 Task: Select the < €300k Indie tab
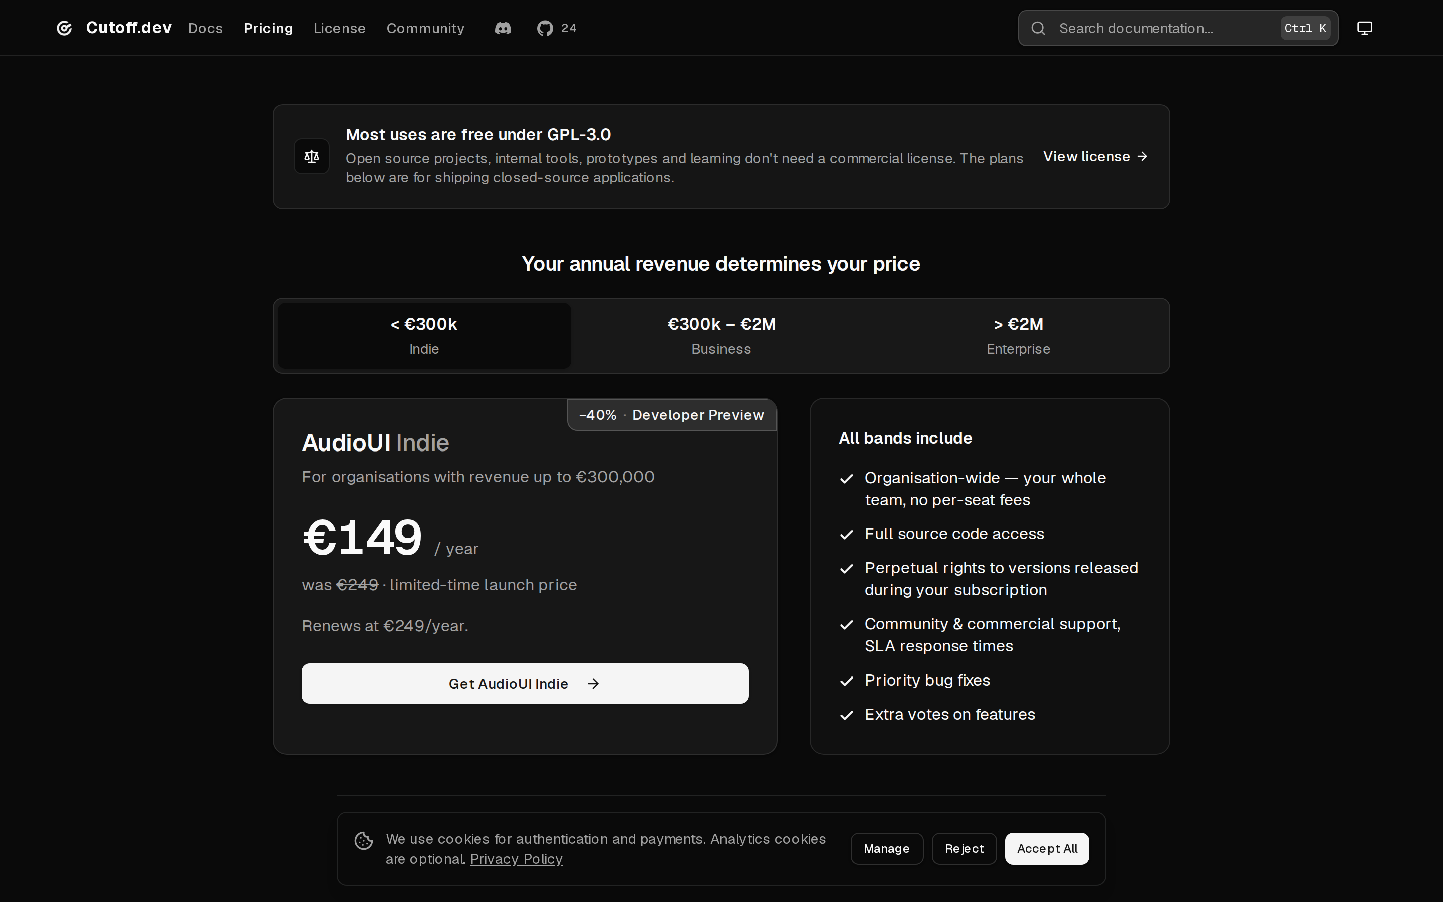coord(424,335)
